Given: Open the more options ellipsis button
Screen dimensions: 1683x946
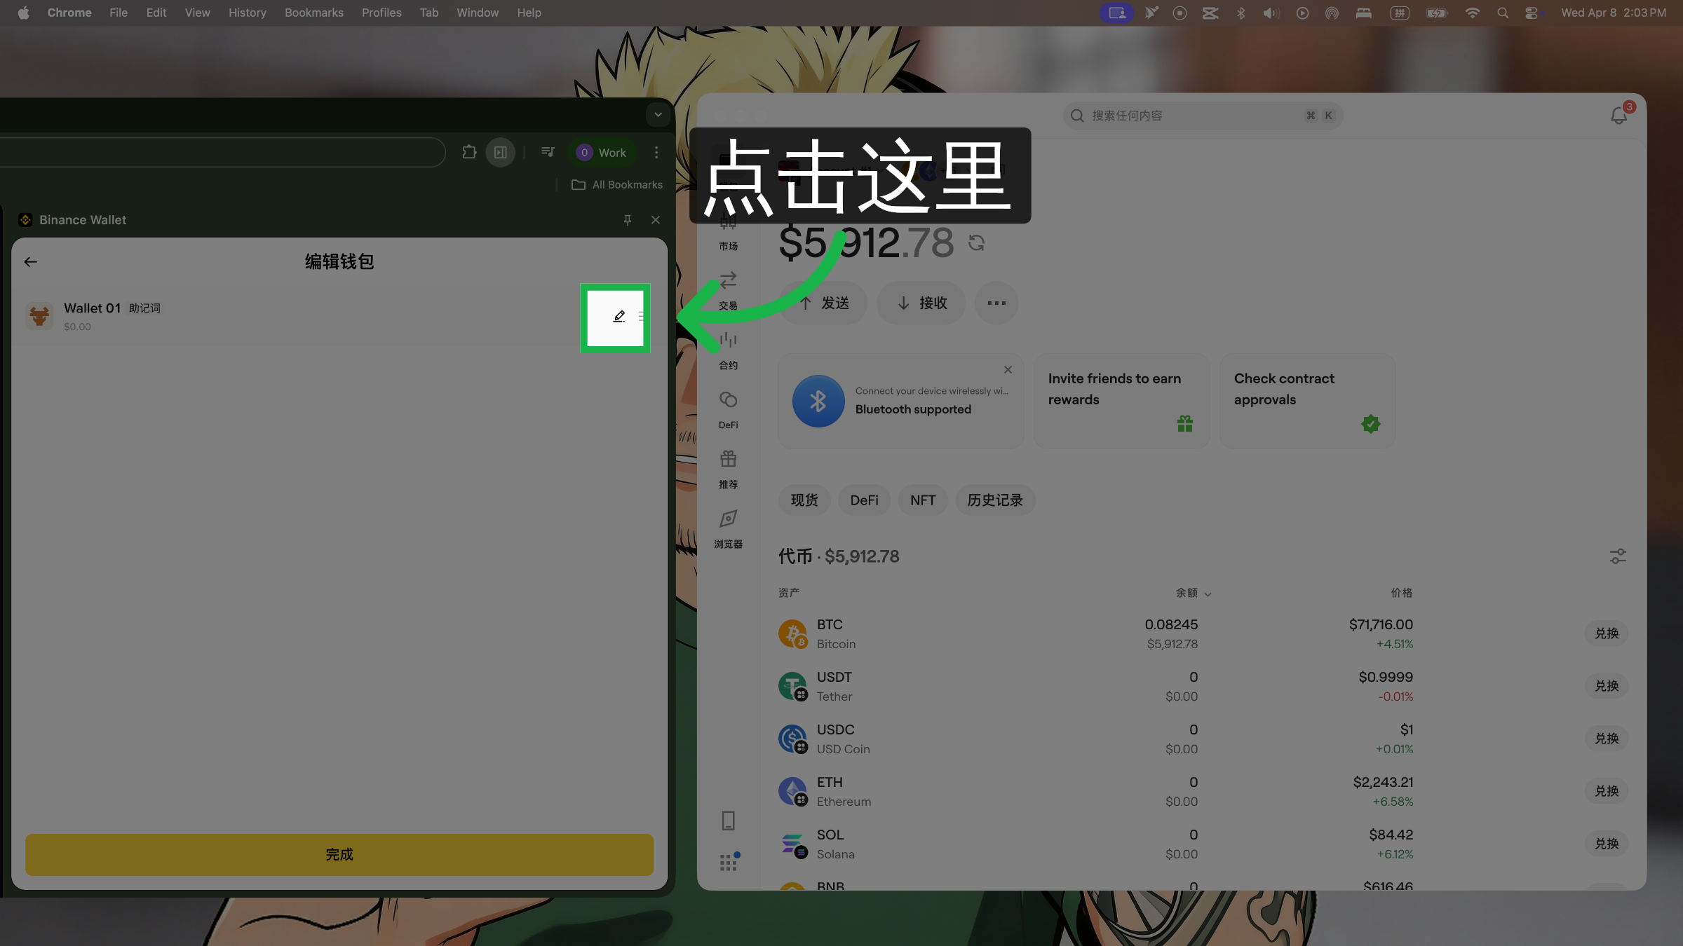Looking at the screenshot, I should pos(996,303).
